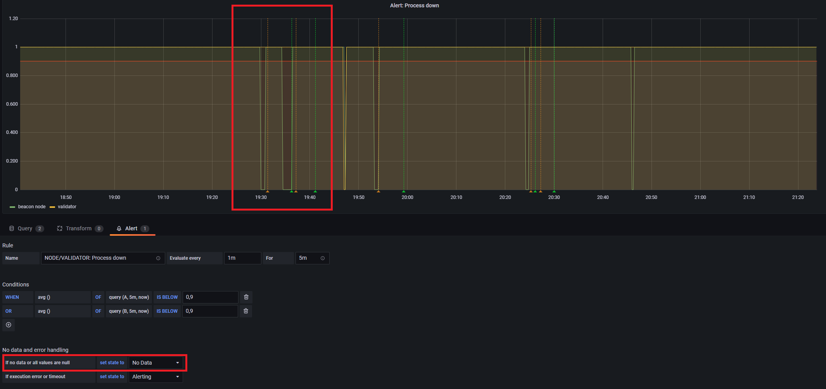Delete the query A condition with trash icon
Viewport: 826px width, 389px height.
(246, 297)
